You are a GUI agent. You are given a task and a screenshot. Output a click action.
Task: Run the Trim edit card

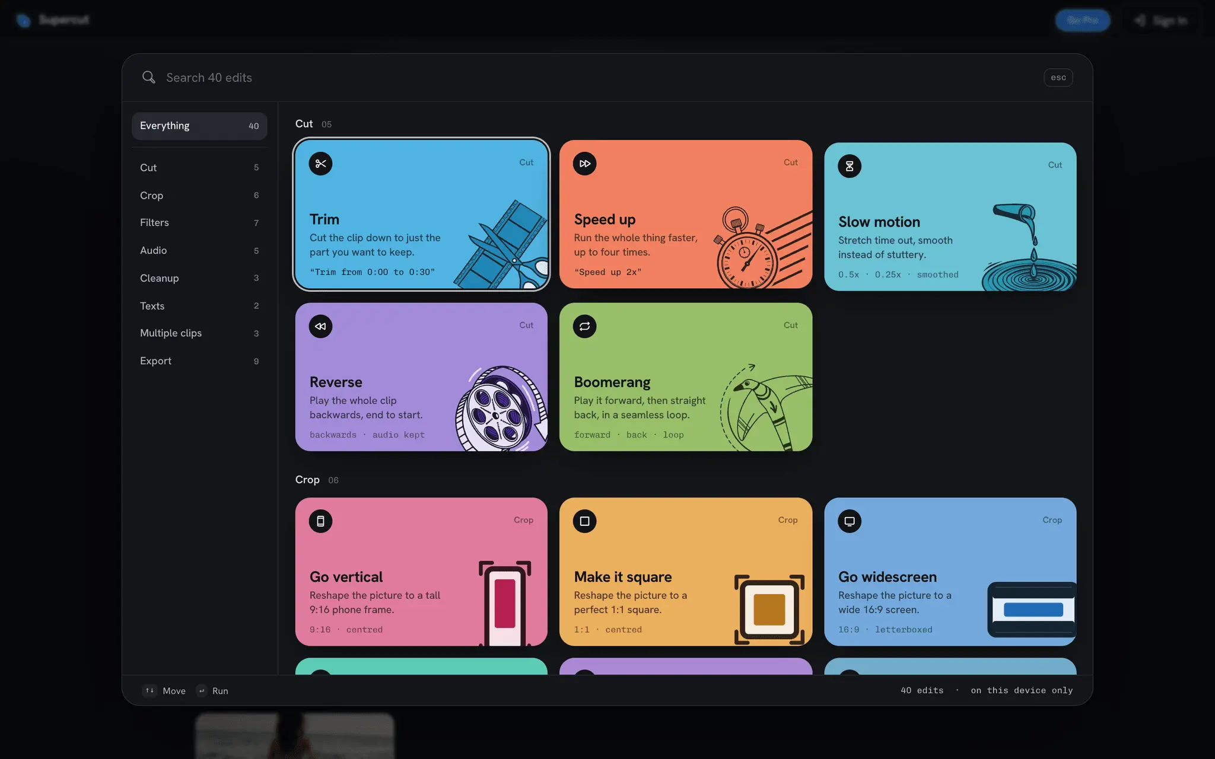[421, 214]
